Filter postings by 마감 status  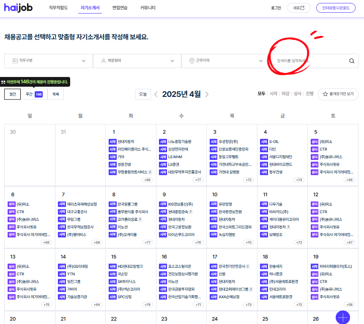(x=285, y=93)
